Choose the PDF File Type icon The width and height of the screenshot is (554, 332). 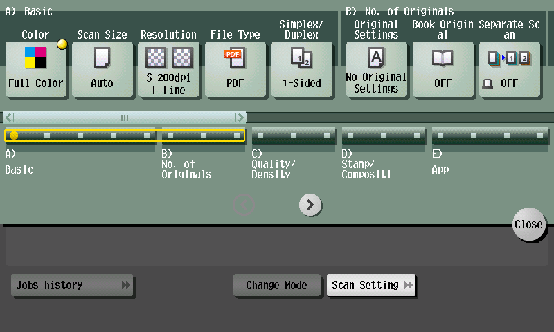pos(235,69)
